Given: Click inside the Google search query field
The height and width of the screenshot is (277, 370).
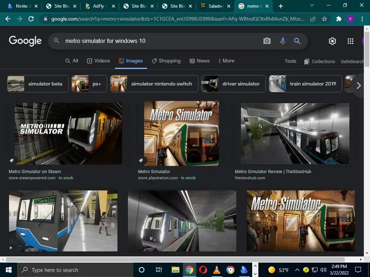Looking at the screenshot, I should (160, 41).
